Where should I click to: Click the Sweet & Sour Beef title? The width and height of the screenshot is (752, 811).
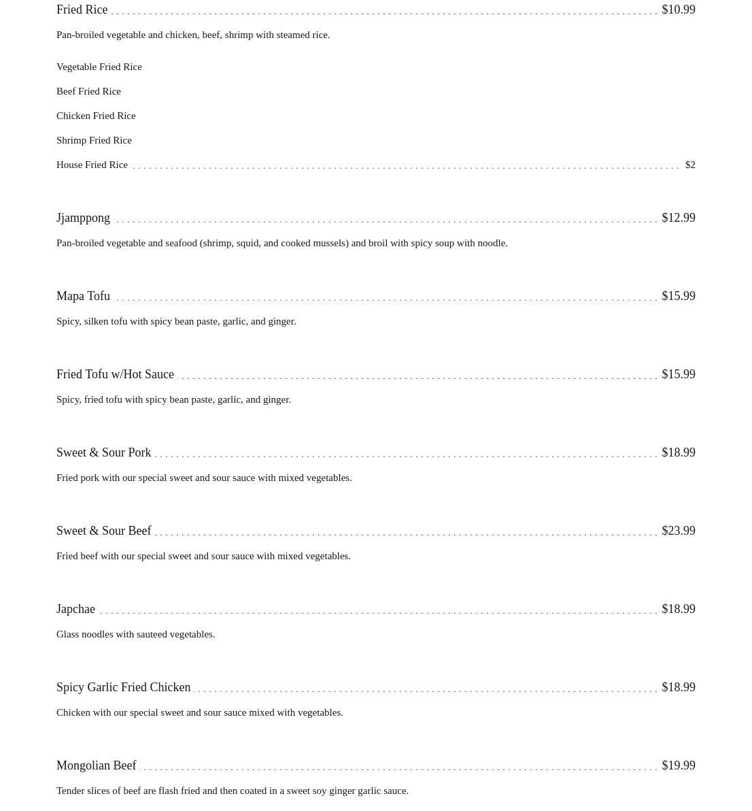103,531
